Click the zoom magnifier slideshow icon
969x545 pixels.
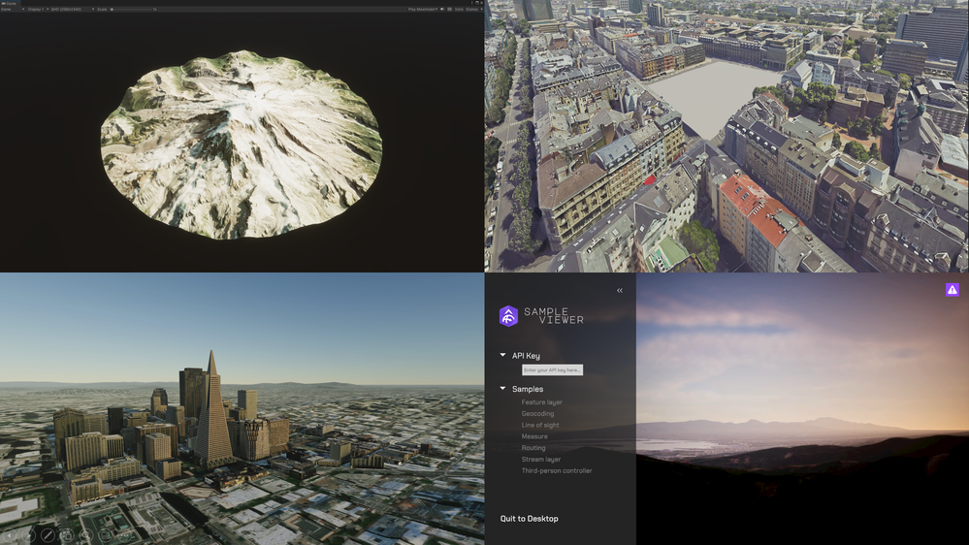click(86, 535)
